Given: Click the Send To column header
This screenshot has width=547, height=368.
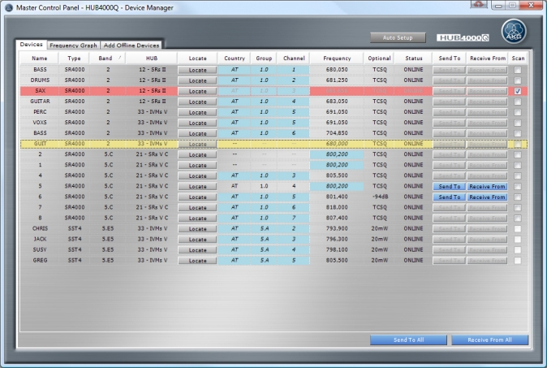Looking at the screenshot, I should (x=450, y=58).
